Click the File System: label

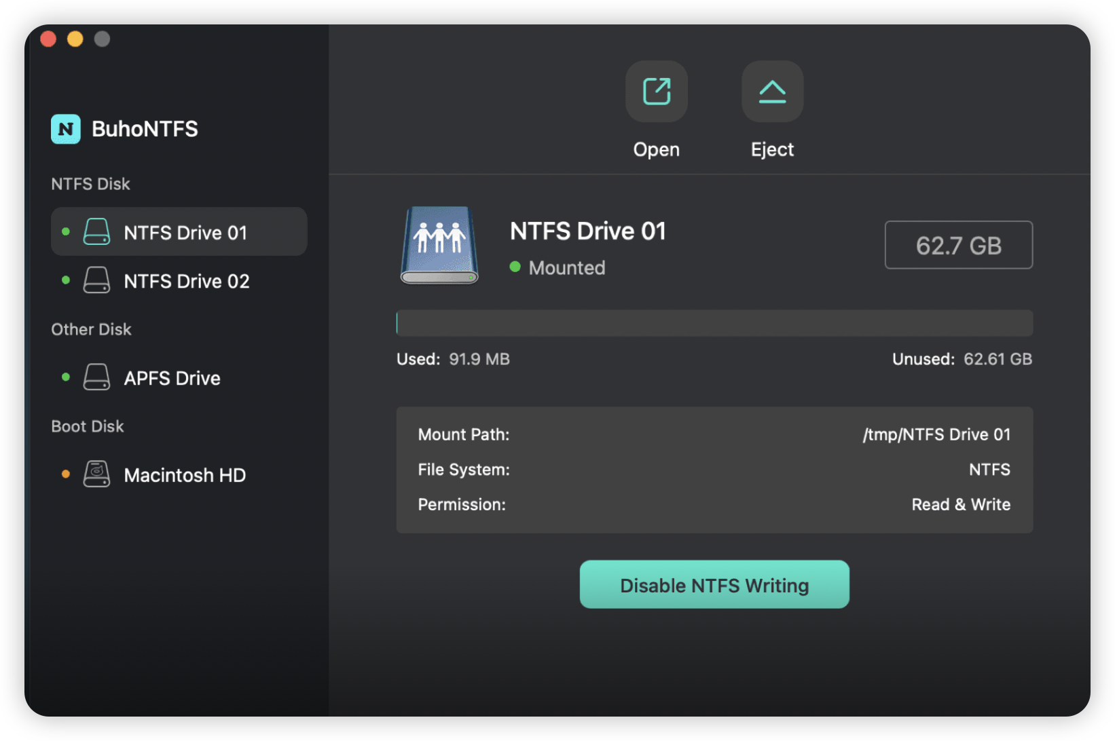464,470
